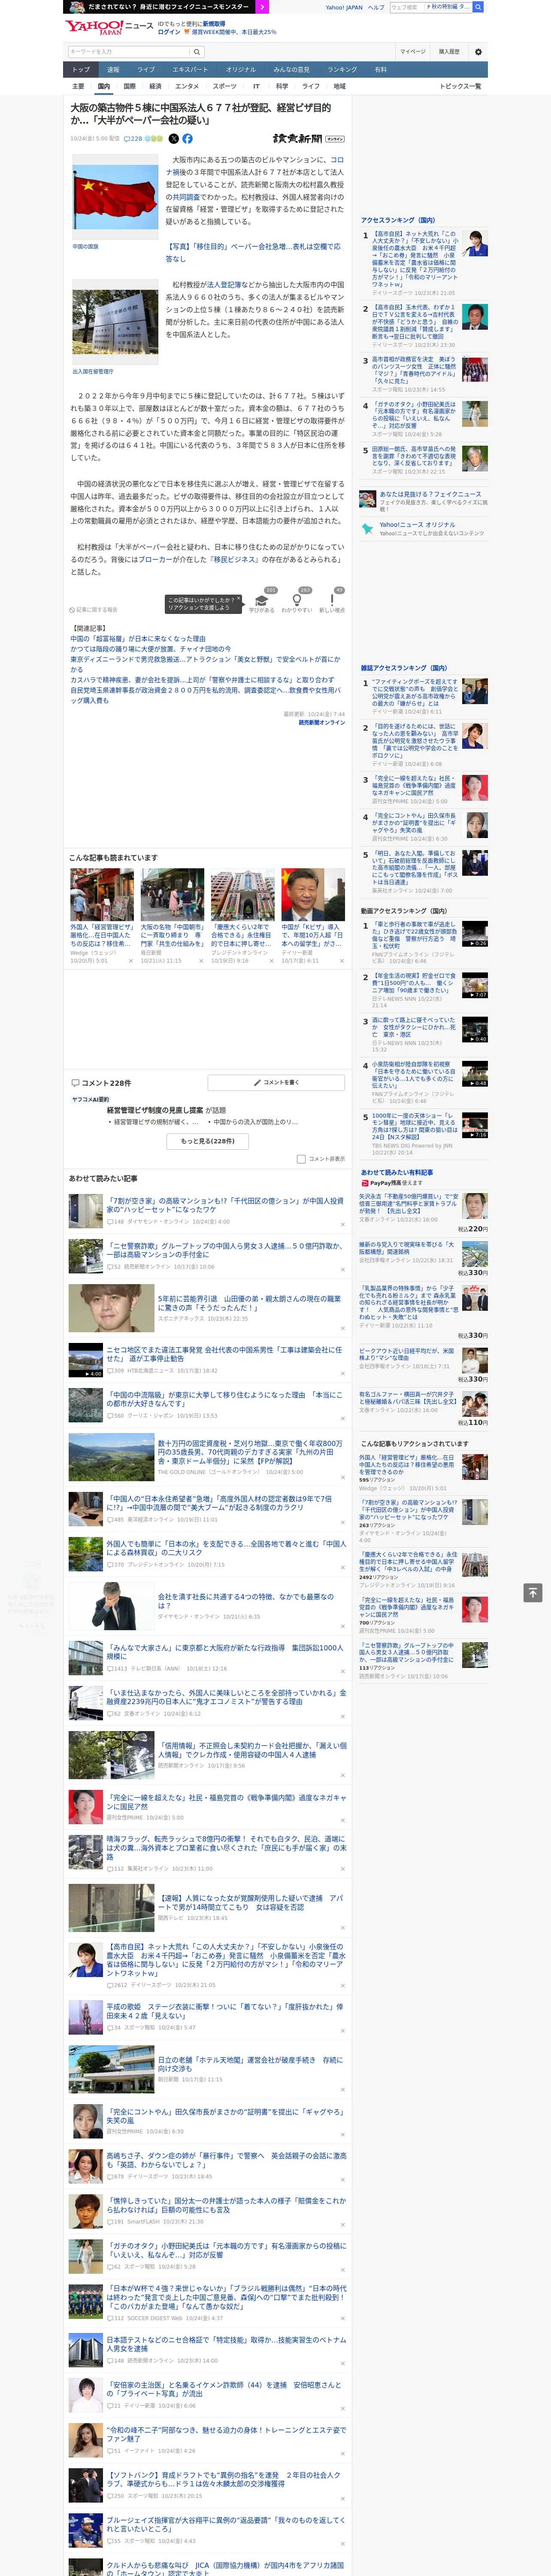Select the 速報 navigation tab
This screenshot has height=2576, width=551.
coord(113,70)
